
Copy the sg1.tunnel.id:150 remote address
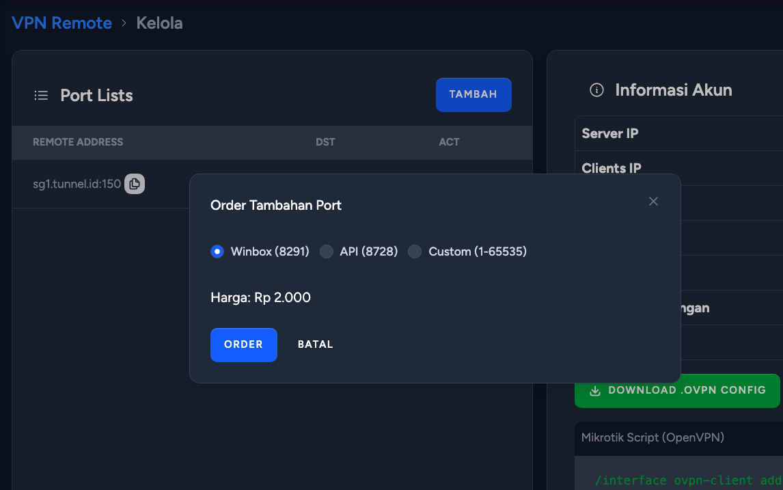(x=135, y=184)
